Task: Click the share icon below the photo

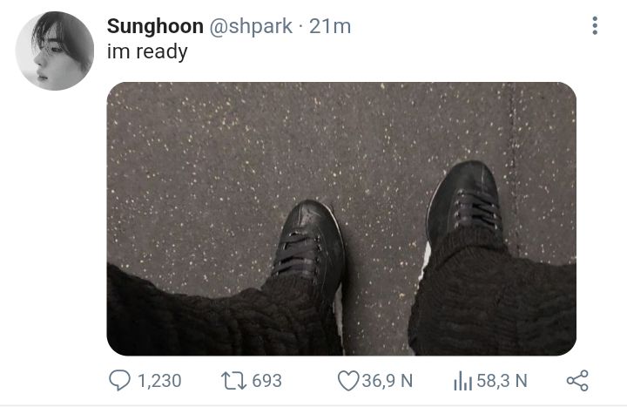Action: pos(577,381)
